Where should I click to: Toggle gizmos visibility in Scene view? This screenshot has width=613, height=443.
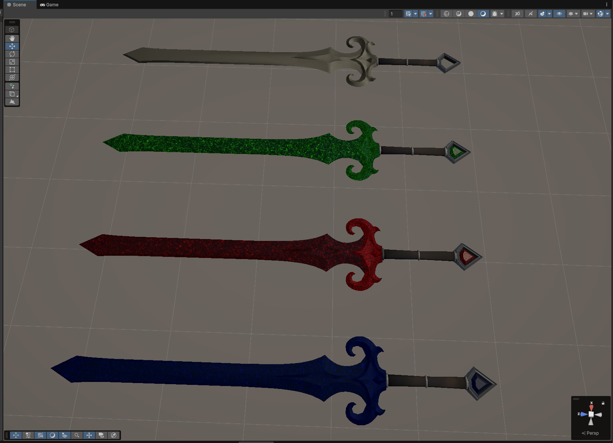coord(600,14)
